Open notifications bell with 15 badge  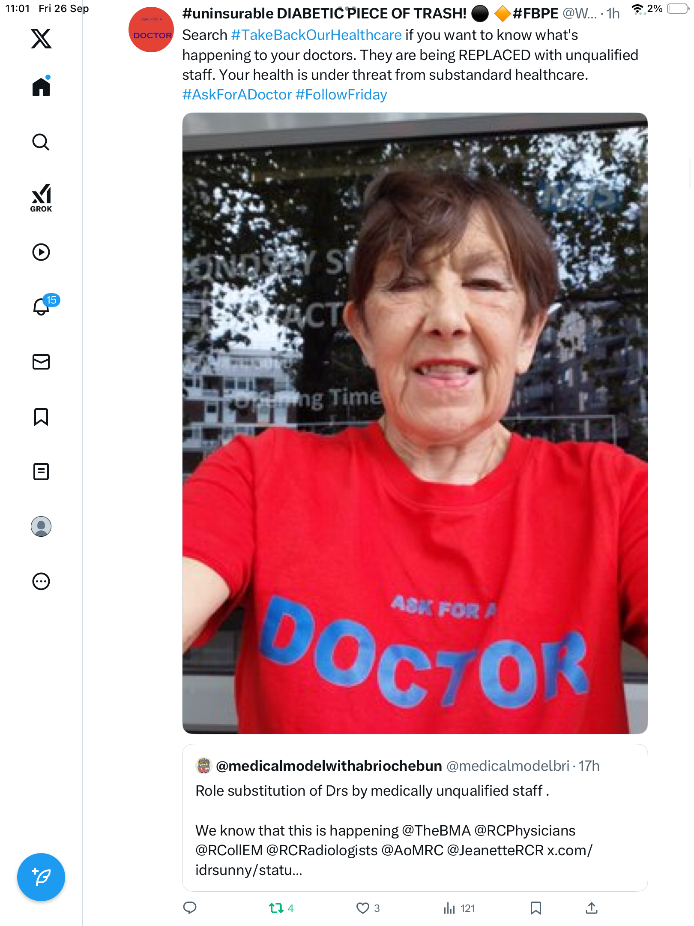pos(42,307)
